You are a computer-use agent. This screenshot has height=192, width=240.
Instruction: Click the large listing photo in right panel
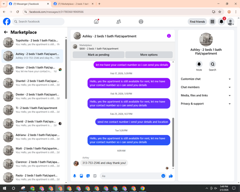point(206,39)
